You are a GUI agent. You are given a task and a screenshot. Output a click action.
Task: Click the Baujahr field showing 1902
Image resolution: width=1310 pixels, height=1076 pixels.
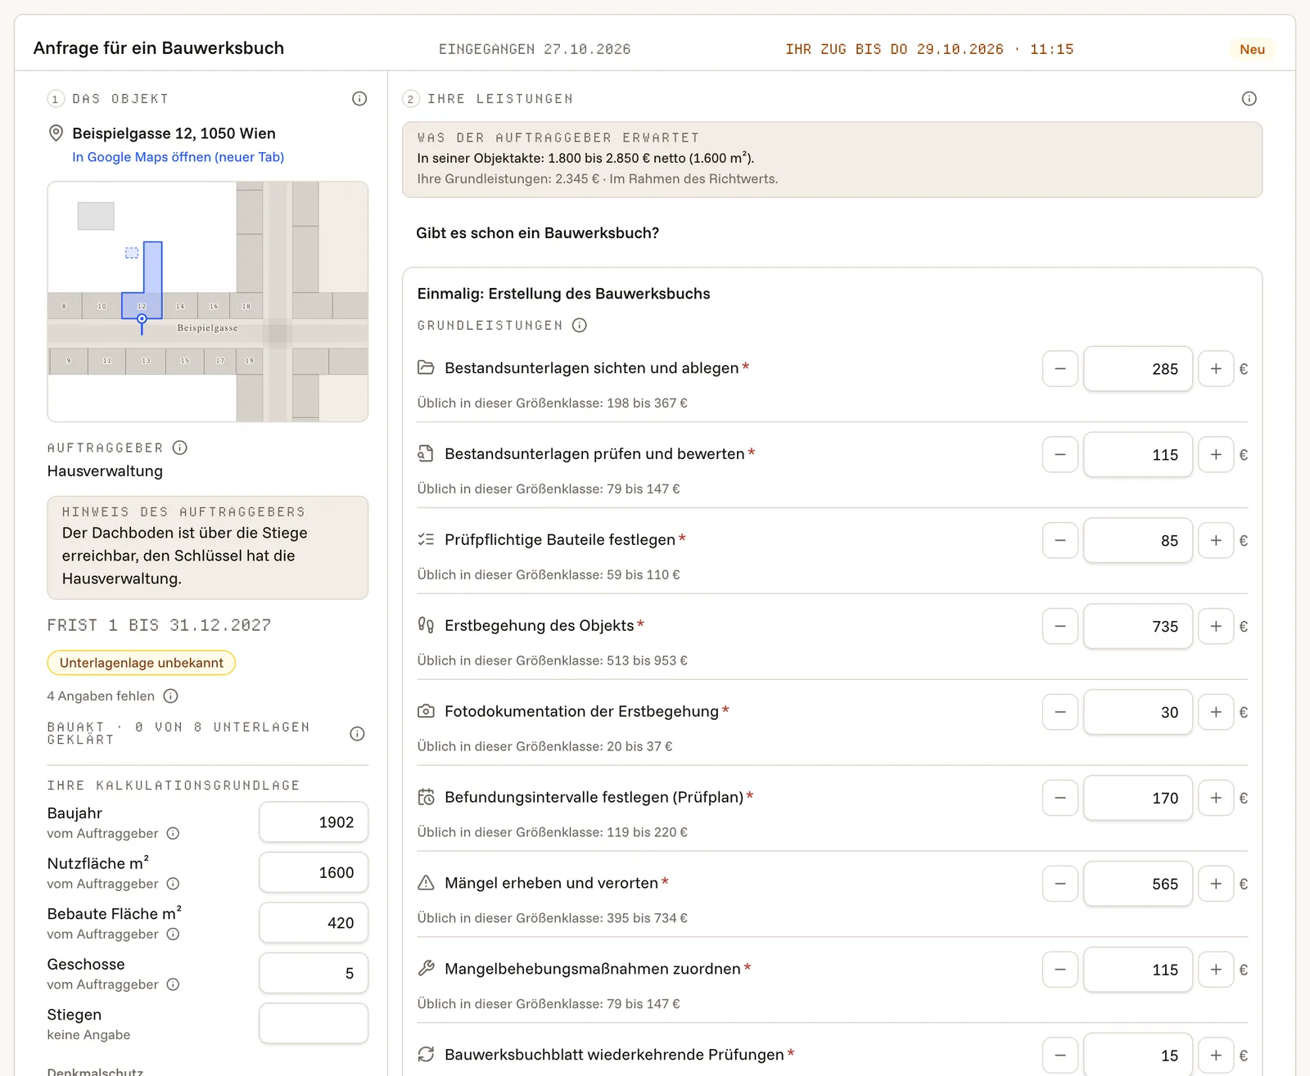[314, 822]
